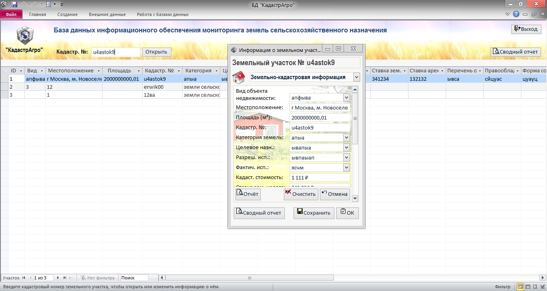Click the main form Сводный отчет button at right
The height and width of the screenshot is (291, 547).
(x=516, y=52)
